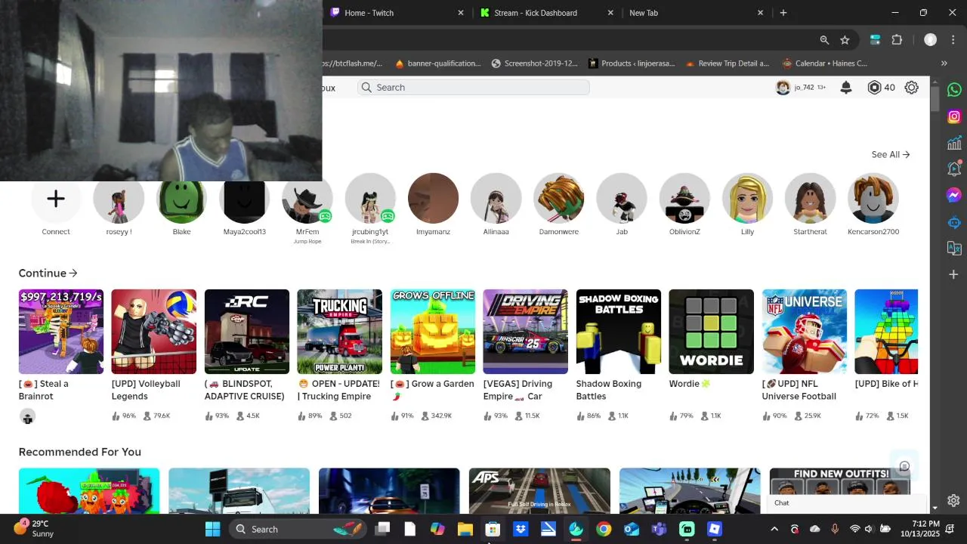The height and width of the screenshot is (544, 967).
Task: Click the Roblox Search field
Action: (474, 88)
